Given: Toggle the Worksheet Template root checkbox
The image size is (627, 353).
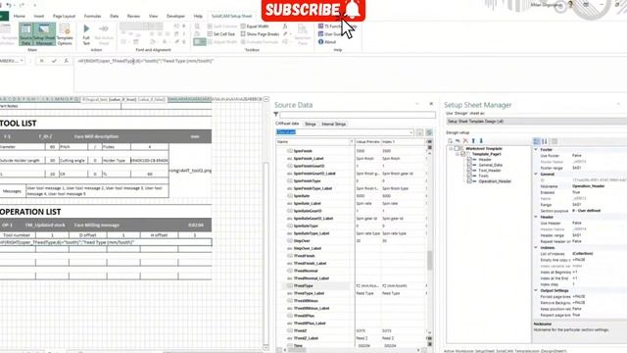Looking at the screenshot, I should (457, 148).
